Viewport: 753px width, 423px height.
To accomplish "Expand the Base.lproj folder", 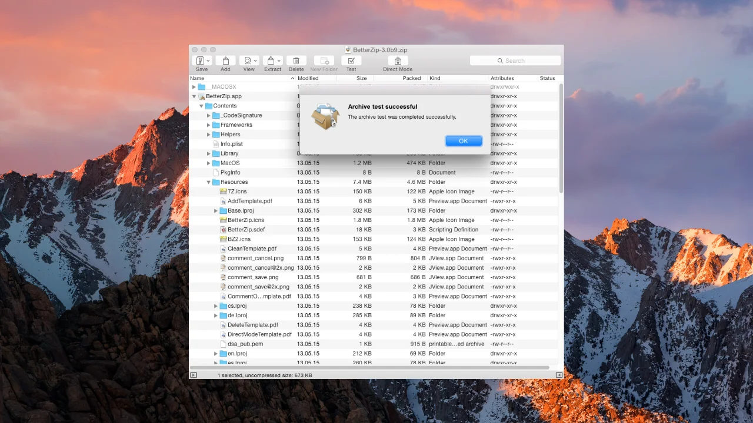I will 215,211.
